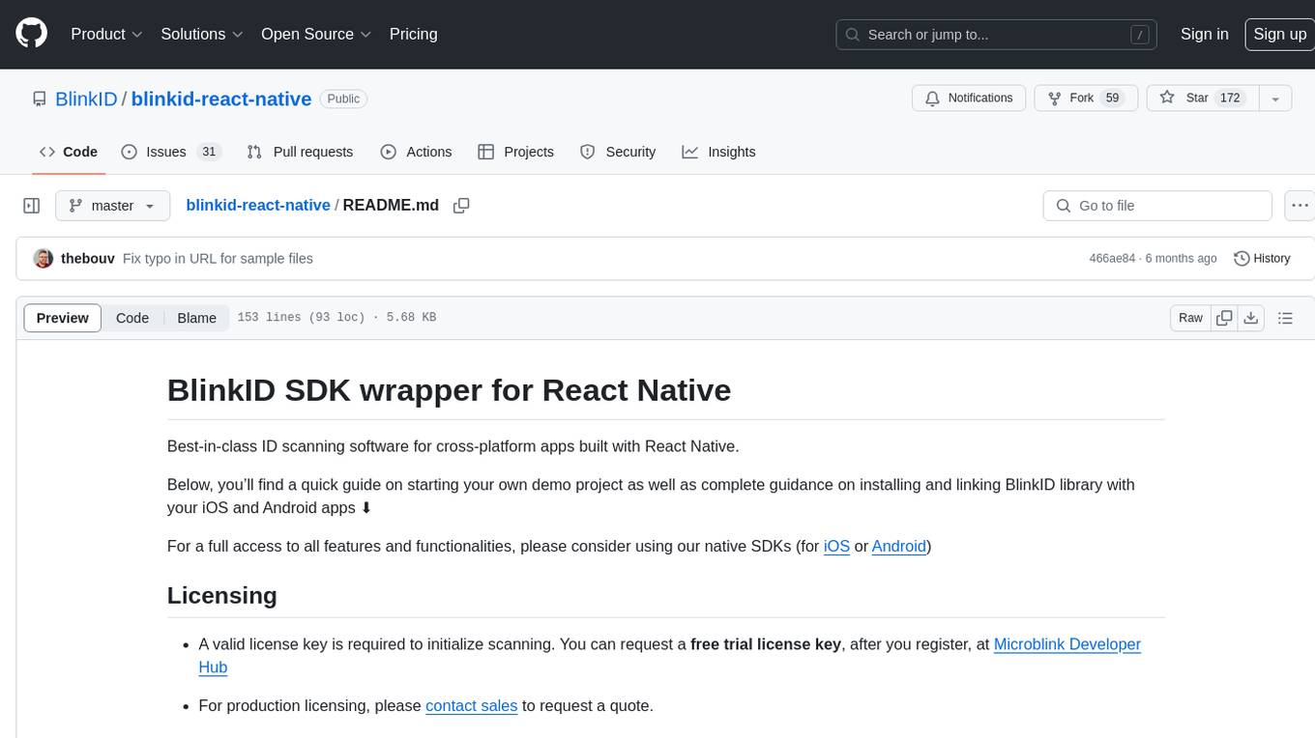The height and width of the screenshot is (738, 1315).
Task: Switch to the Insights tab
Action: tap(718, 152)
